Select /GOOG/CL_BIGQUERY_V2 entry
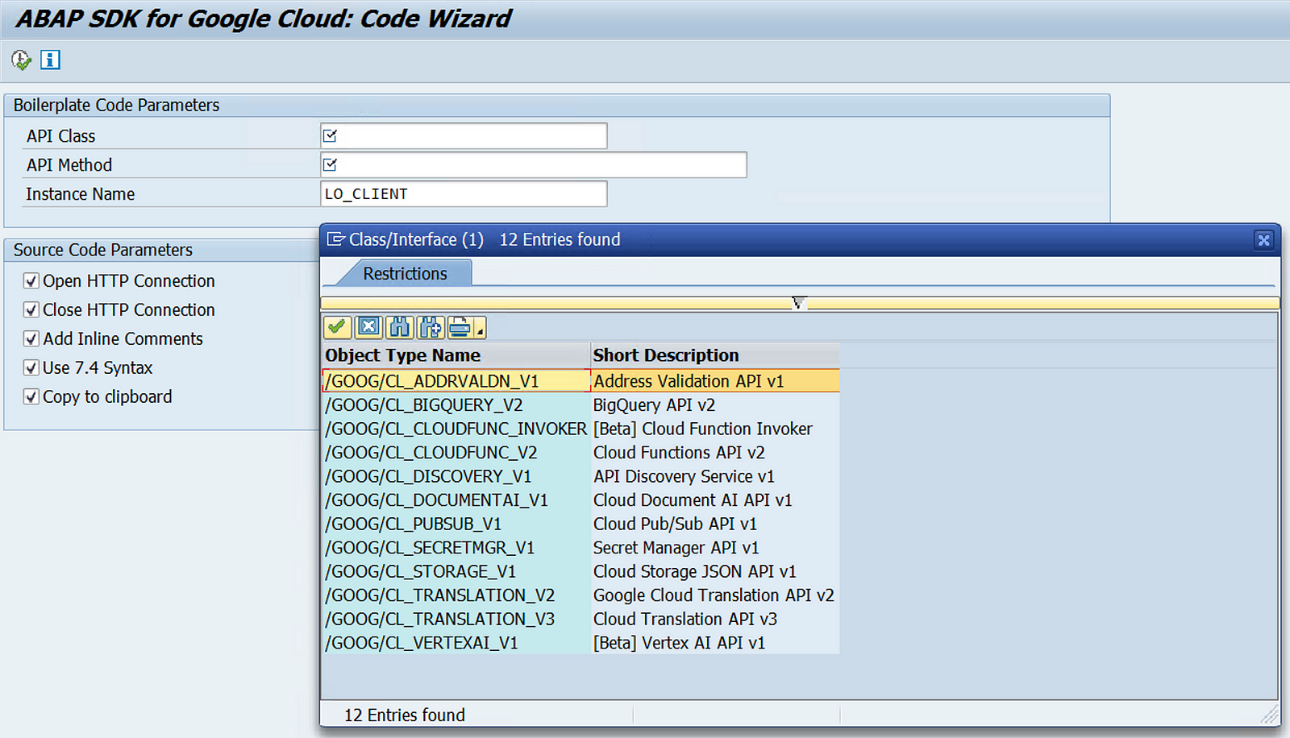The width and height of the screenshot is (1290, 738). (456, 405)
